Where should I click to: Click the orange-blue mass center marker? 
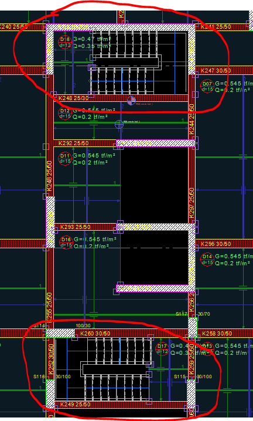[x=131, y=100]
